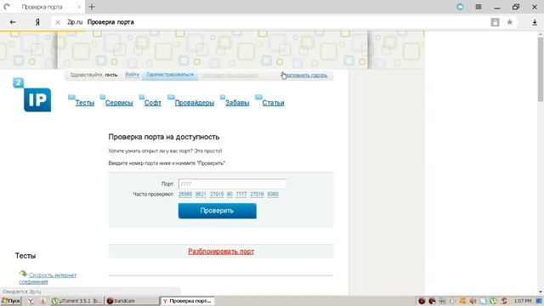Viewport: 544px width, 306px height.
Task: Close the Проверка порта tab
Action: click(79, 7)
